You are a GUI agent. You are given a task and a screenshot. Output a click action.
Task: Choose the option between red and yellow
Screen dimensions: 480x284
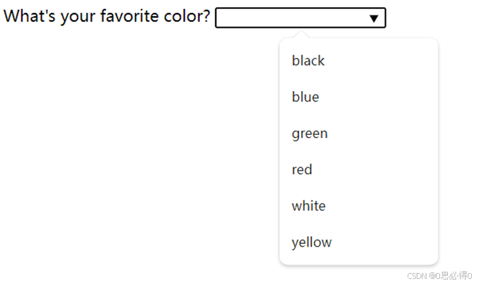click(x=309, y=206)
